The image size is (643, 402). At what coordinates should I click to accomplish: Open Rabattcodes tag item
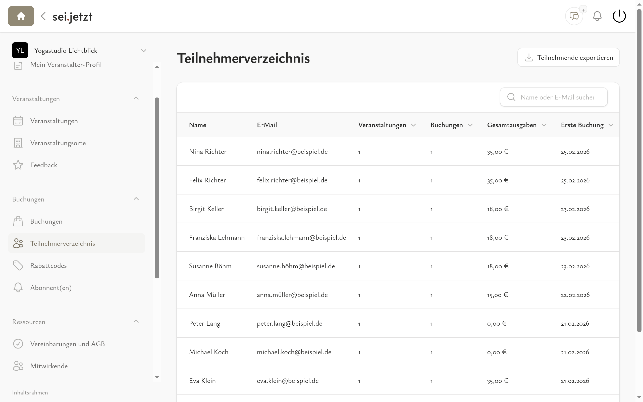48,266
